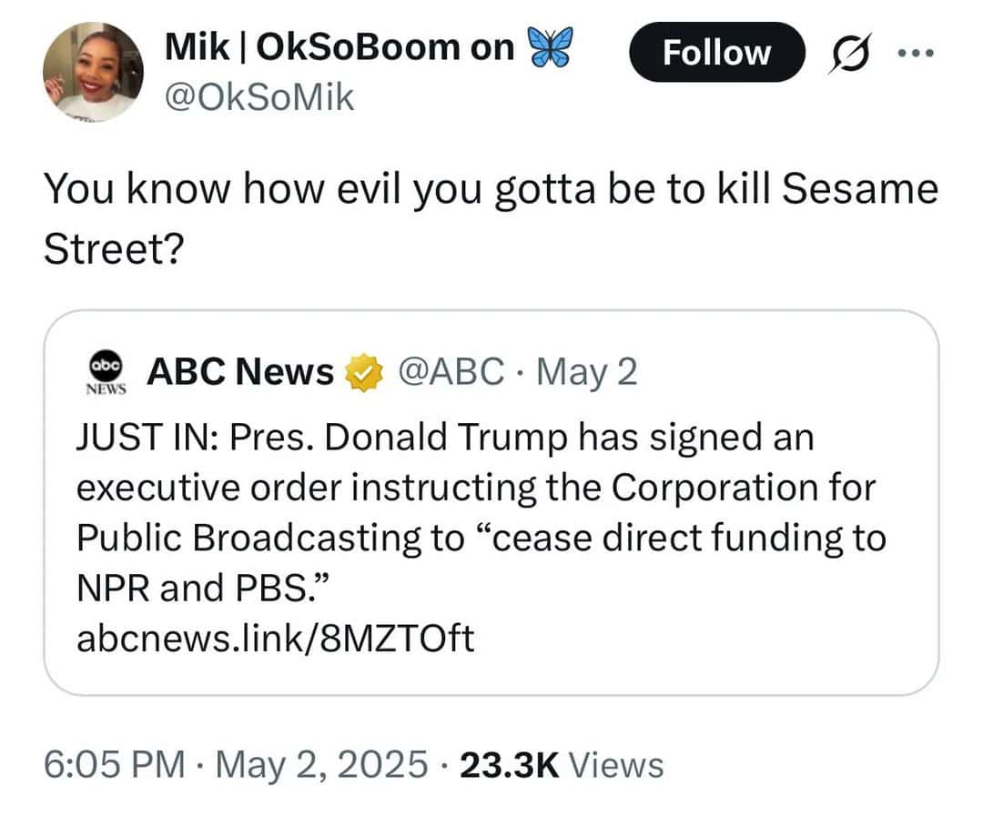Click the 'ABC News' account name
The width and height of the screenshot is (983, 826).
[240, 372]
